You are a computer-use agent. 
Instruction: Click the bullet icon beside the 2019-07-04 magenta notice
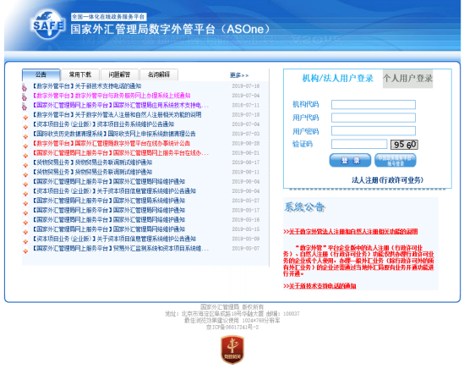[25, 96]
